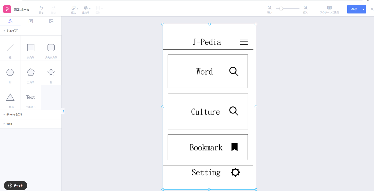
Task: Zoom in with the 拡大 magnifier
Action: point(306,8)
